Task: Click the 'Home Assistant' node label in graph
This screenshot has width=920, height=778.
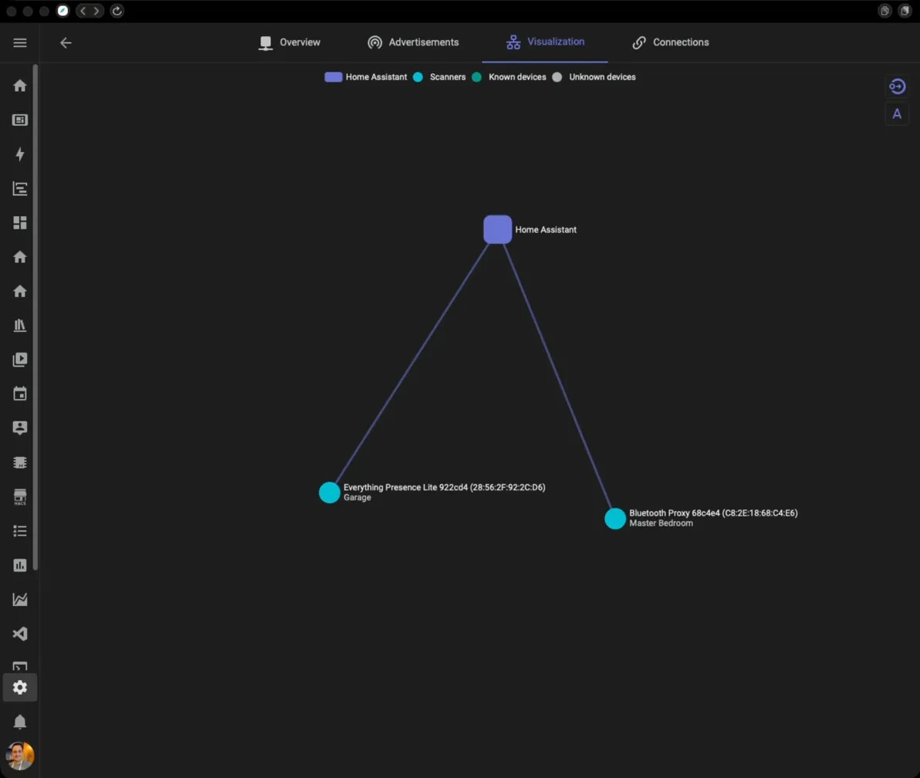Action: [x=546, y=229]
